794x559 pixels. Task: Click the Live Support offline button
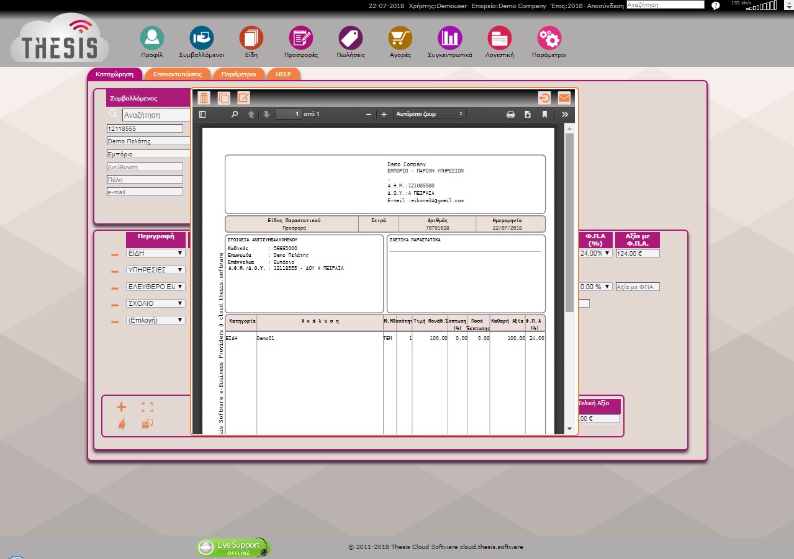(x=233, y=547)
